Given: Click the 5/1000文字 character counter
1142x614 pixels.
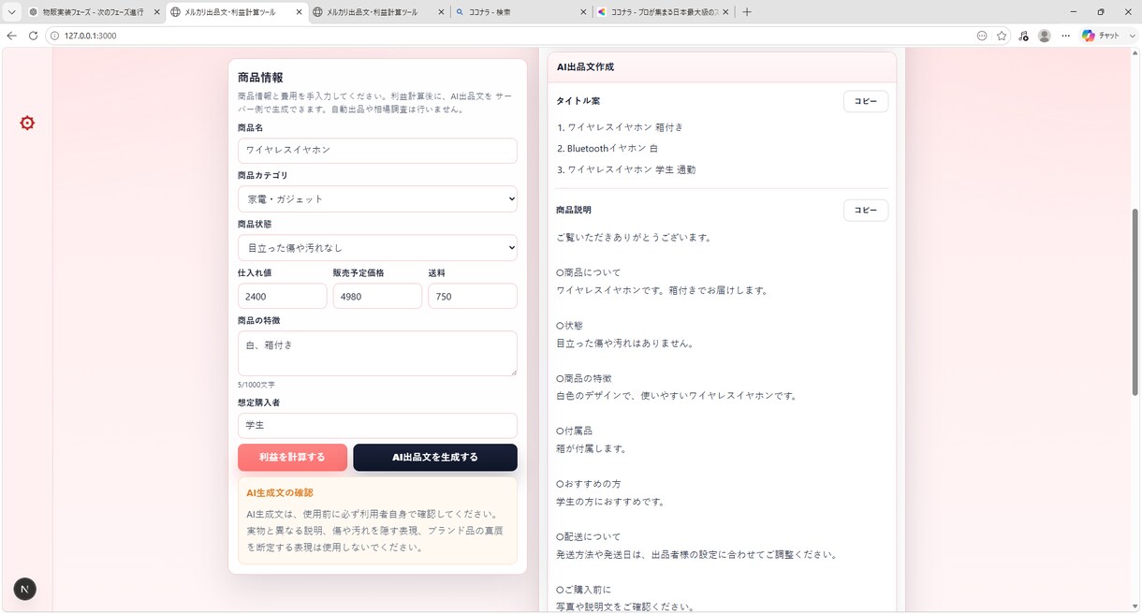Looking at the screenshot, I should (x=256, y=385).
